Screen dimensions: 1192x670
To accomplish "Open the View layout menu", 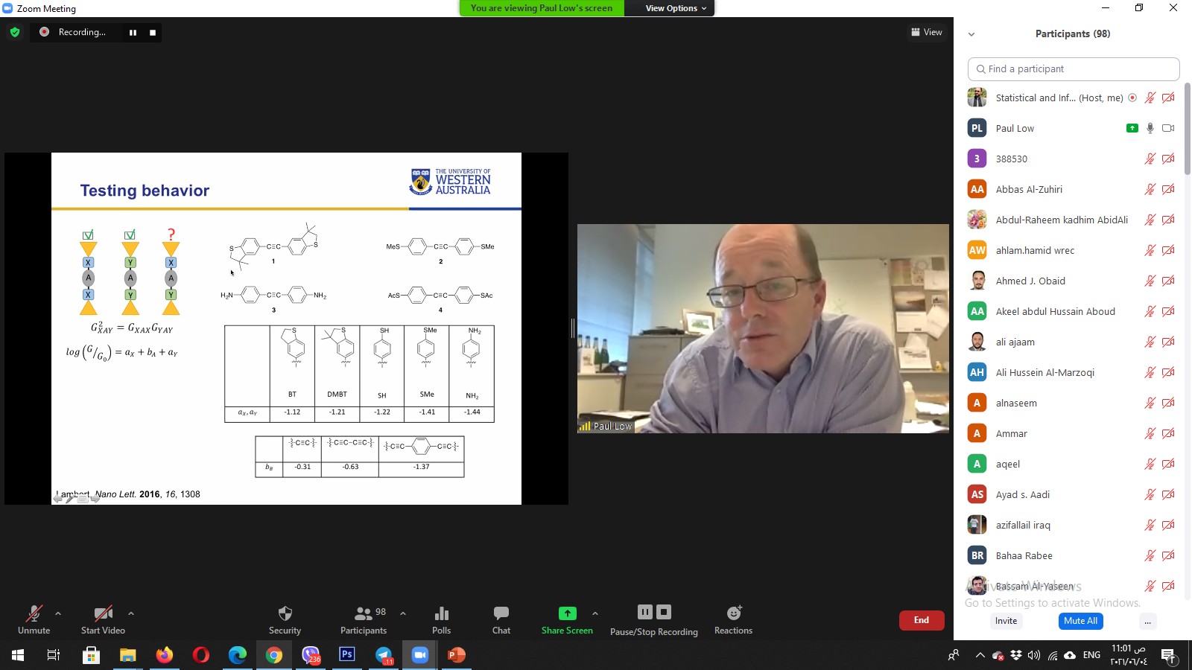I will [926, 32].
